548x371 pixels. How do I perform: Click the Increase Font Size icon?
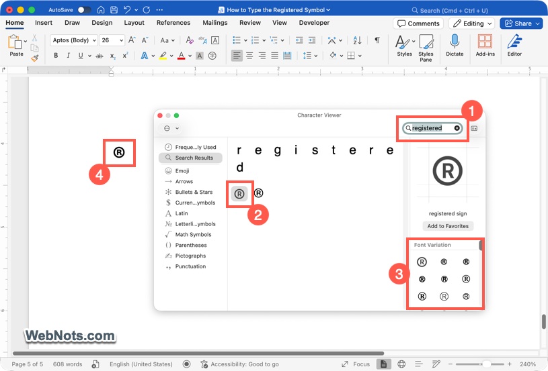(132, 40)
